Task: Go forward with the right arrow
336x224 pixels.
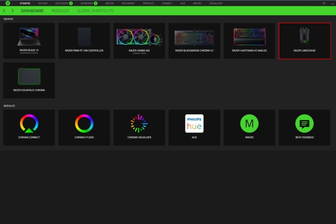Action: [x=13, y=11]
